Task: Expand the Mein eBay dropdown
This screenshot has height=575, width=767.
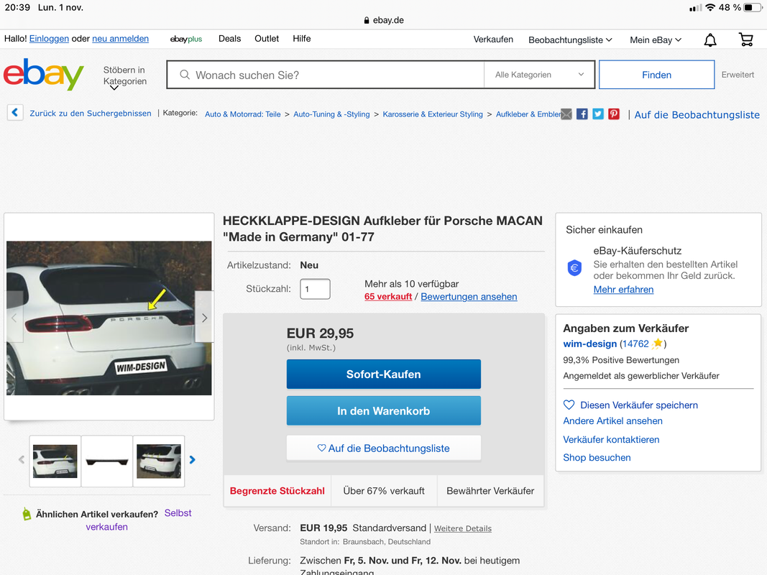Action: click(656, 40)
